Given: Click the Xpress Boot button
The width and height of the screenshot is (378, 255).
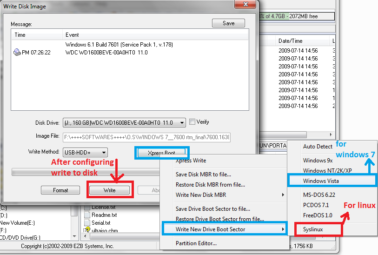Looking at the screenshot, I should point(161,153).
